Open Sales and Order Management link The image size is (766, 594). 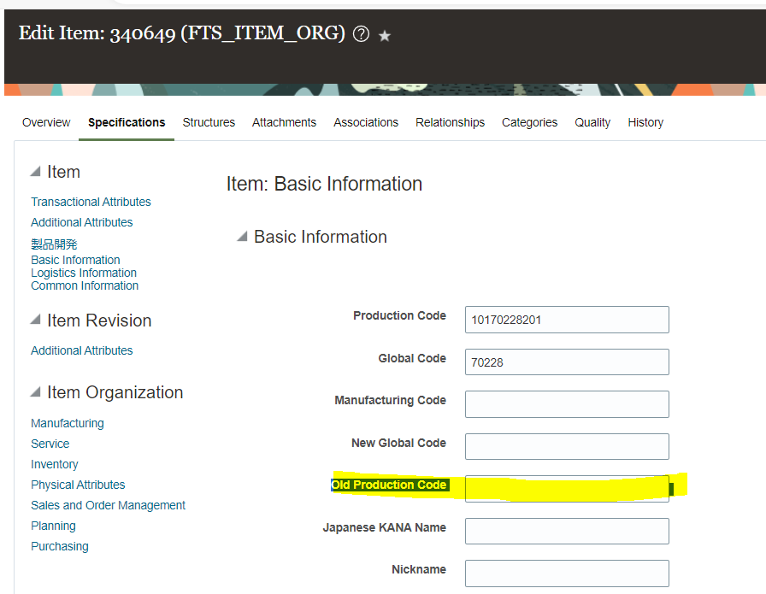tap(108, 505)
